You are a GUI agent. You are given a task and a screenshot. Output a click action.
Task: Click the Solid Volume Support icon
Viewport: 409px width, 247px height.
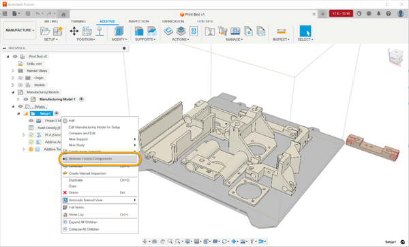click(139, 31)
